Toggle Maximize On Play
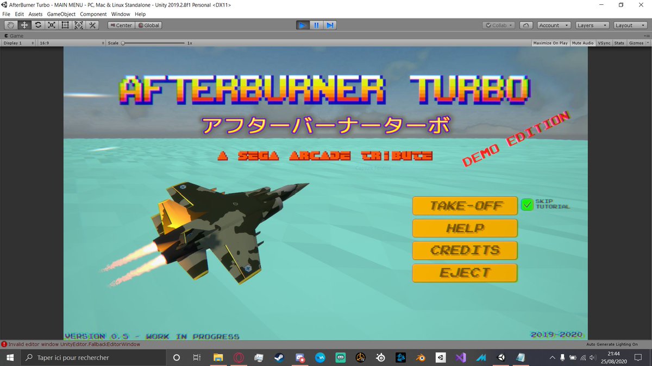Screen dimensions: 652x366 550,43
